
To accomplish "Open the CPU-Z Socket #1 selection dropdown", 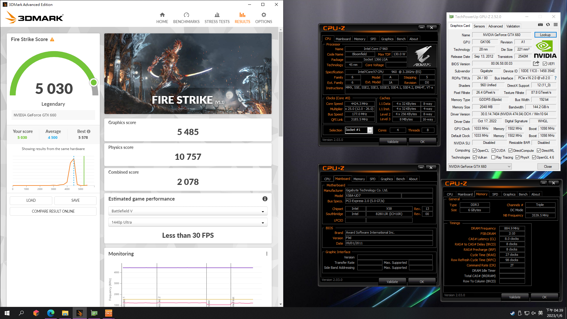I will (359, 130).
